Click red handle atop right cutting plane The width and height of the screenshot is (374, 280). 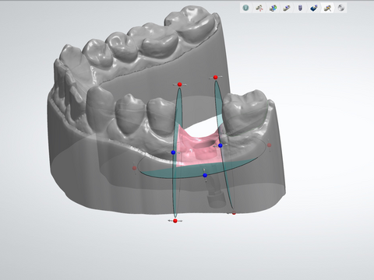pos(215,77)
